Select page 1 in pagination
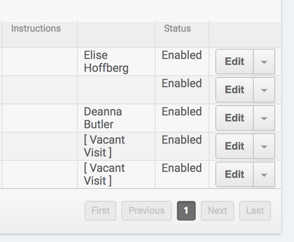294x242 pixels. click(x=186, y=211)
